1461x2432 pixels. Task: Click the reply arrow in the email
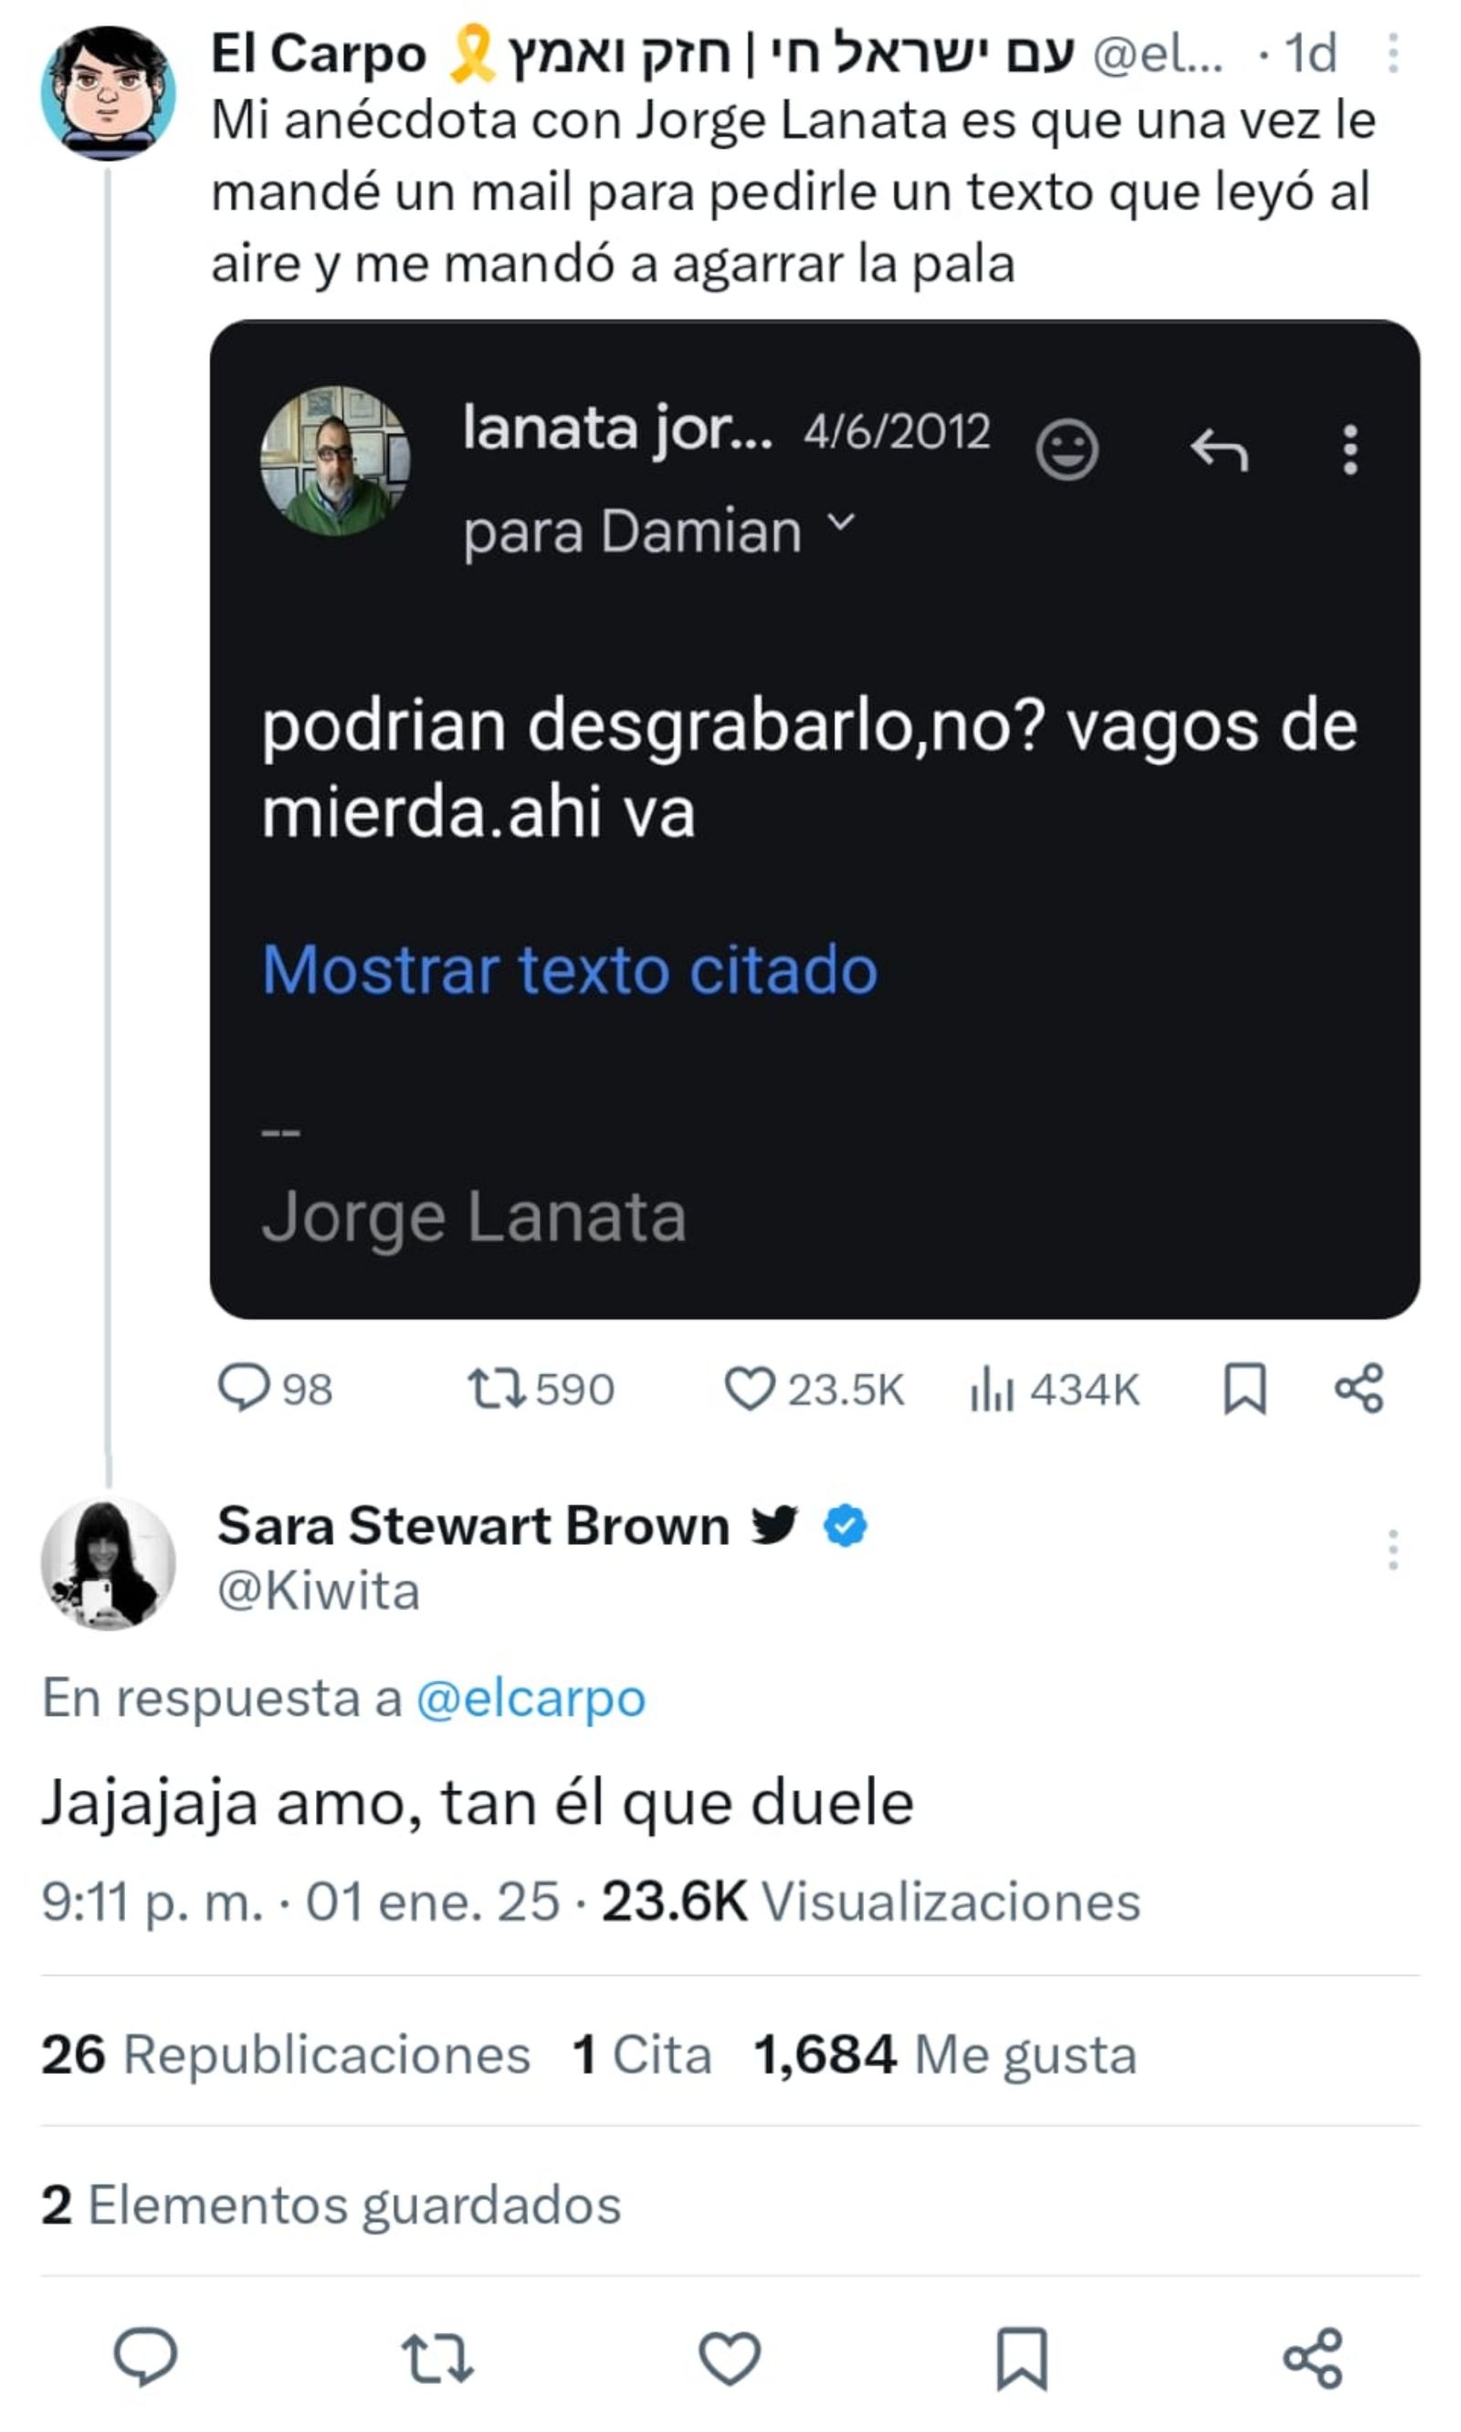click(x=1219, y=450)
